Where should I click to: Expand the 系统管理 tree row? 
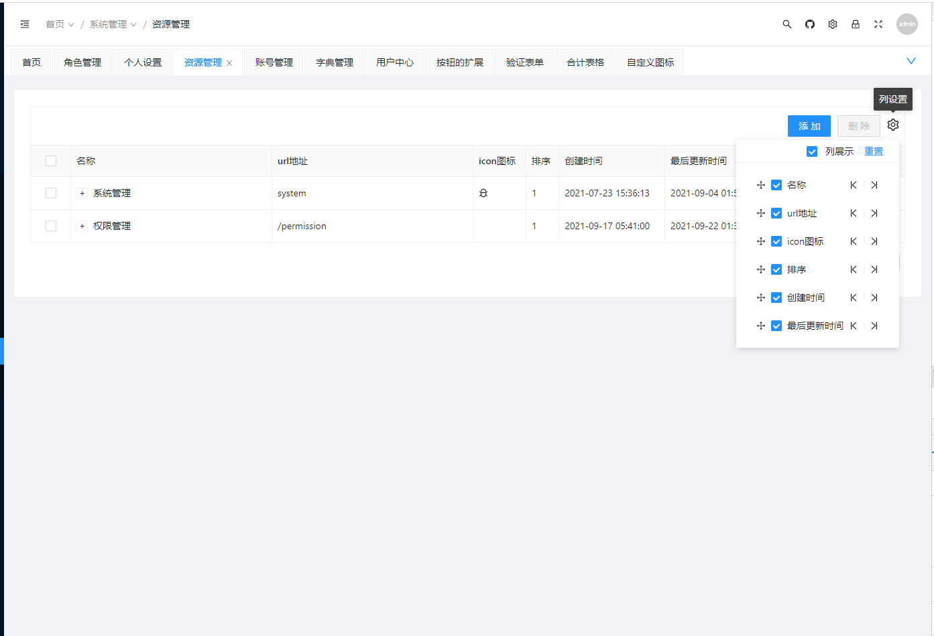(81, 192)
